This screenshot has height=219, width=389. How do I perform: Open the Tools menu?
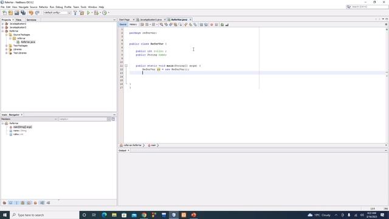pyautogui.click(x=83, y=7)
